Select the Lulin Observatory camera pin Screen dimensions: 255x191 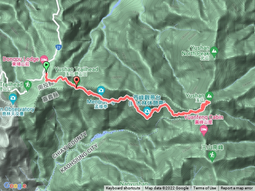coord(13,98)
